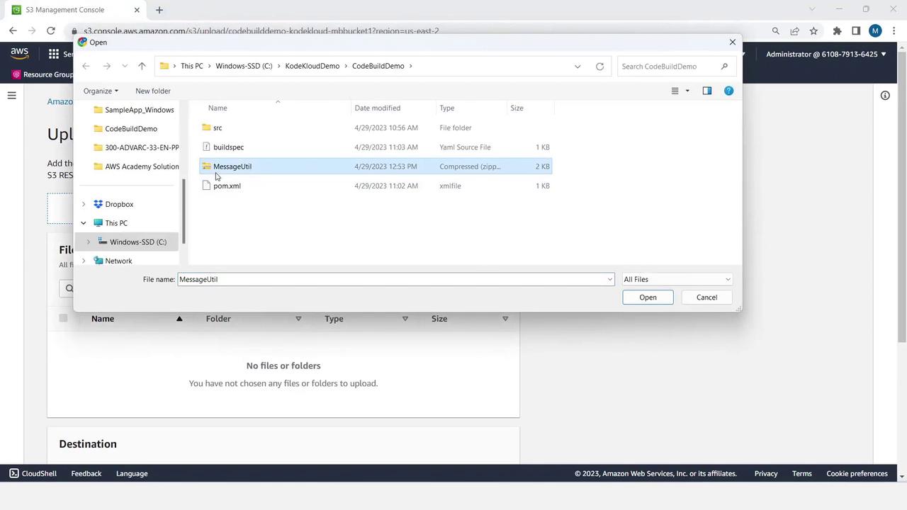Select the buildspec Yaml file
Viewport: 907px width, 510px height.
click(228, 147)
